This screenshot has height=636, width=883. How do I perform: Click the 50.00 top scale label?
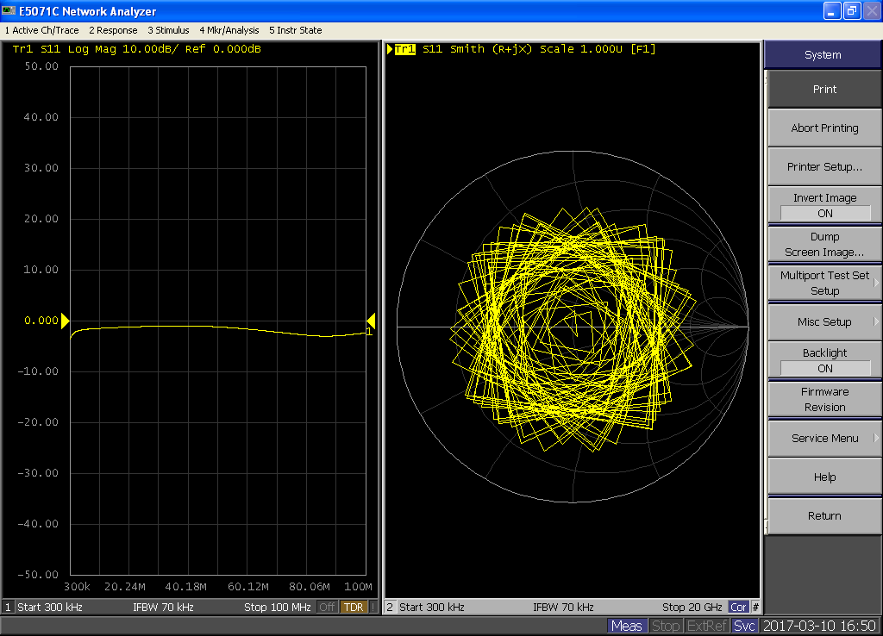(41, 66)
